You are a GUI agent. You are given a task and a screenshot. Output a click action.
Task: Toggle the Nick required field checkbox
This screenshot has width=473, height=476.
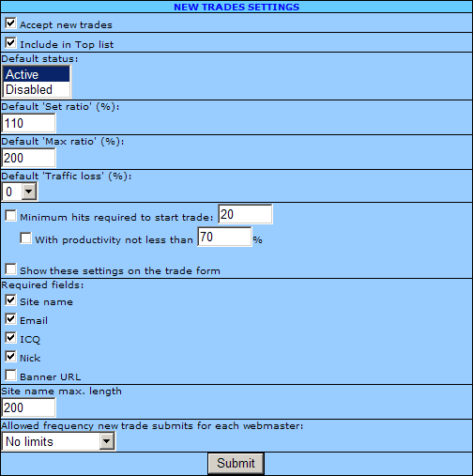10,356
